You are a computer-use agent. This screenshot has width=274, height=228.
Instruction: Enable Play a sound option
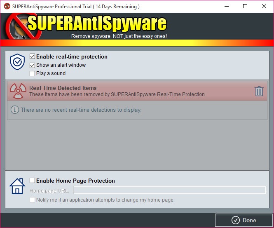click(x=32, y=73)
